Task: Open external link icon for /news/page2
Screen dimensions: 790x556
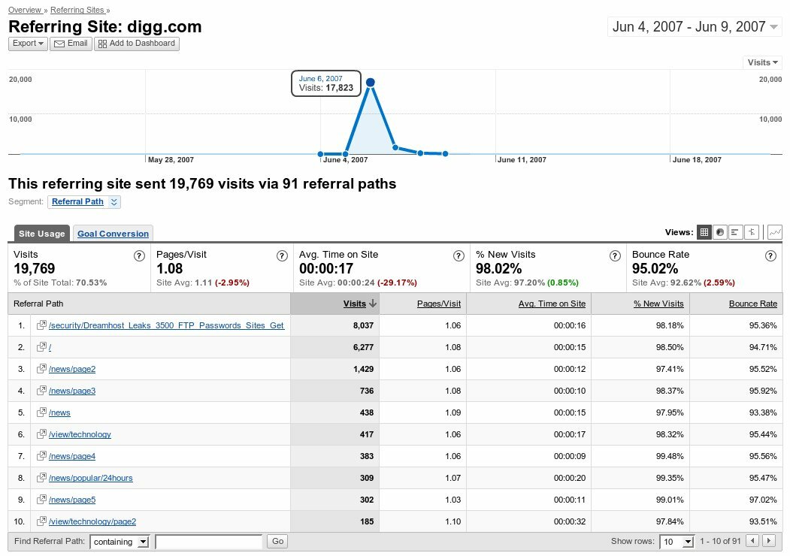Action: (42, 369)
